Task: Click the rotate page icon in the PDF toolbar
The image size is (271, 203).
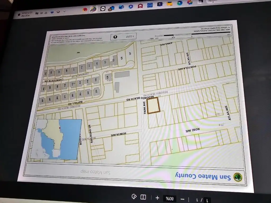Action: tap(134, 196)
